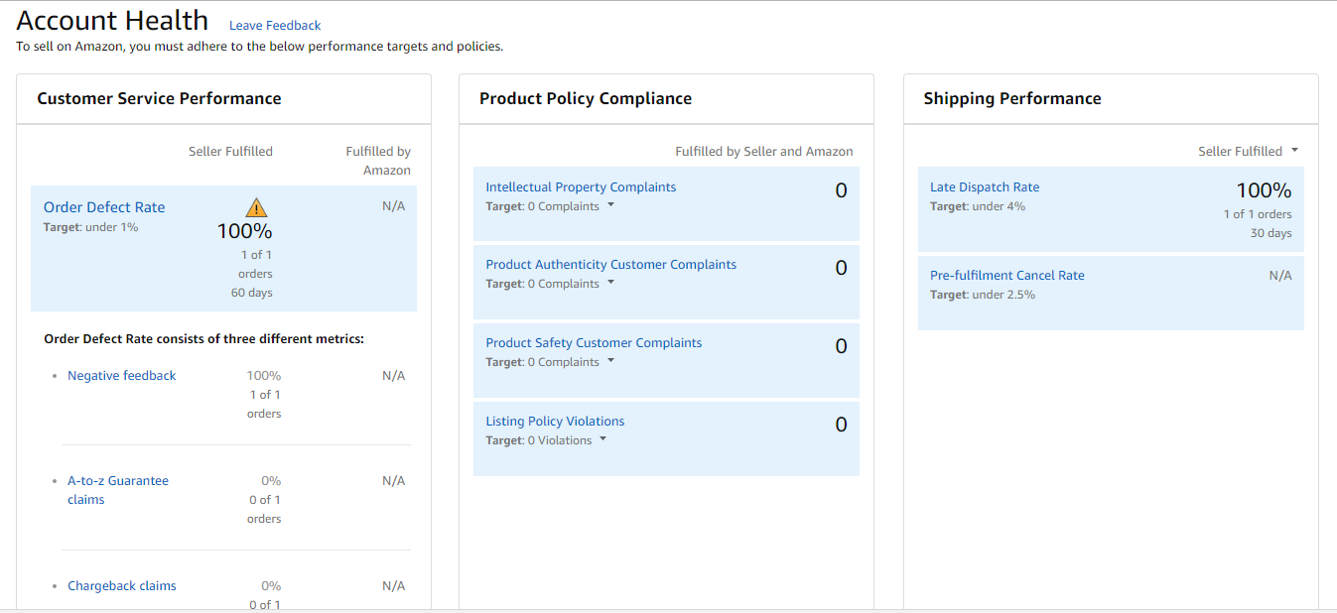Click the Negative feedback link

[121, 376]
